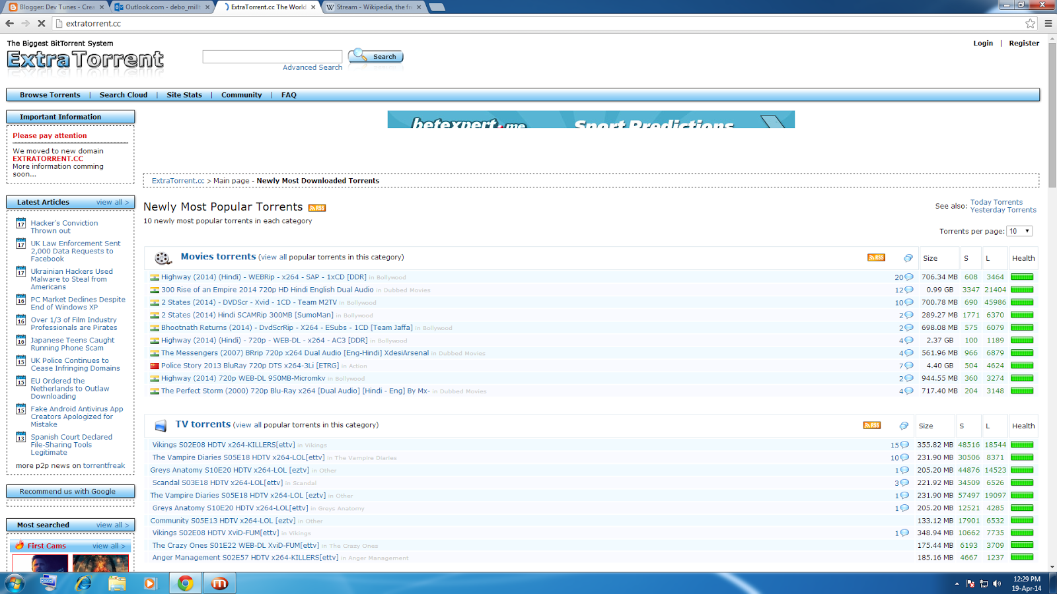Open Windows Explorer folder on taskbar
Viewport: 1057px width, 594px height.
117,583
